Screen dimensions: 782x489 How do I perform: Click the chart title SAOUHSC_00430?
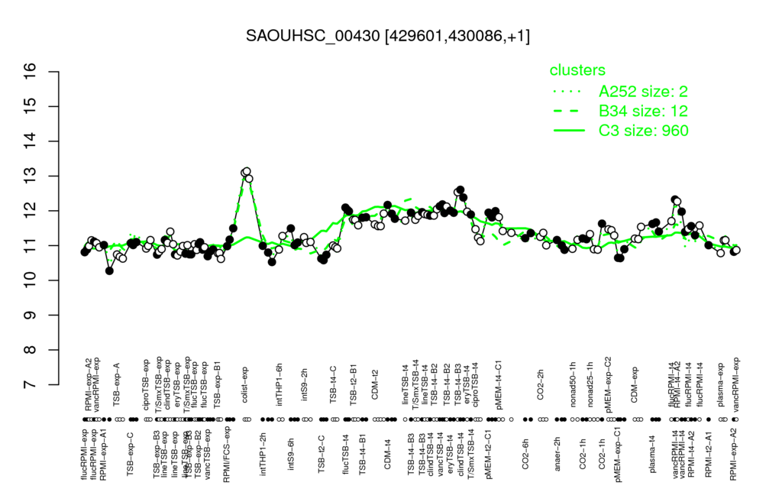(x=387, y=36)
